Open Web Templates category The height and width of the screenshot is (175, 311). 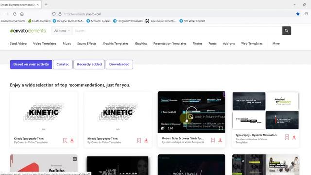click(252, 43)
